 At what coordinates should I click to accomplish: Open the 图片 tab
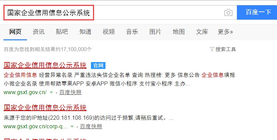click(x=155, y=32)
